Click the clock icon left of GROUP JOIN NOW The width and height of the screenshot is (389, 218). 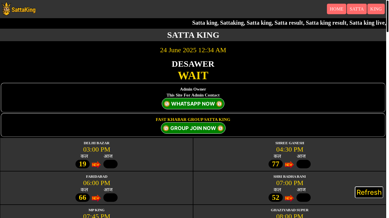[x=166, y=128]
